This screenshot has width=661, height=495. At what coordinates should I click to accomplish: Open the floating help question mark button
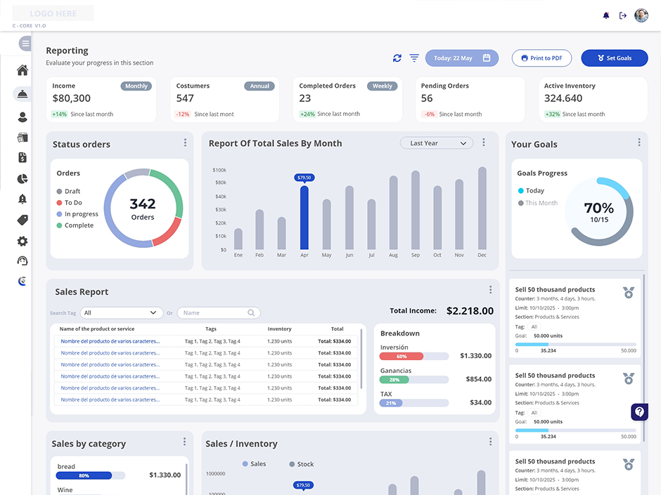point(639,412)
